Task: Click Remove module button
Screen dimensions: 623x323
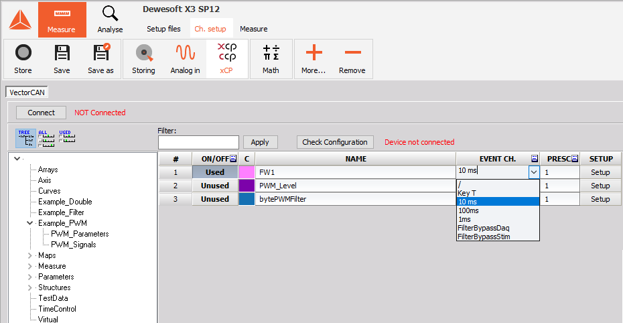Action: tap(352, 59)
